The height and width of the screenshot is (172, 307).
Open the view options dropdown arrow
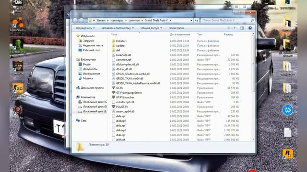[x=235, y=28]
